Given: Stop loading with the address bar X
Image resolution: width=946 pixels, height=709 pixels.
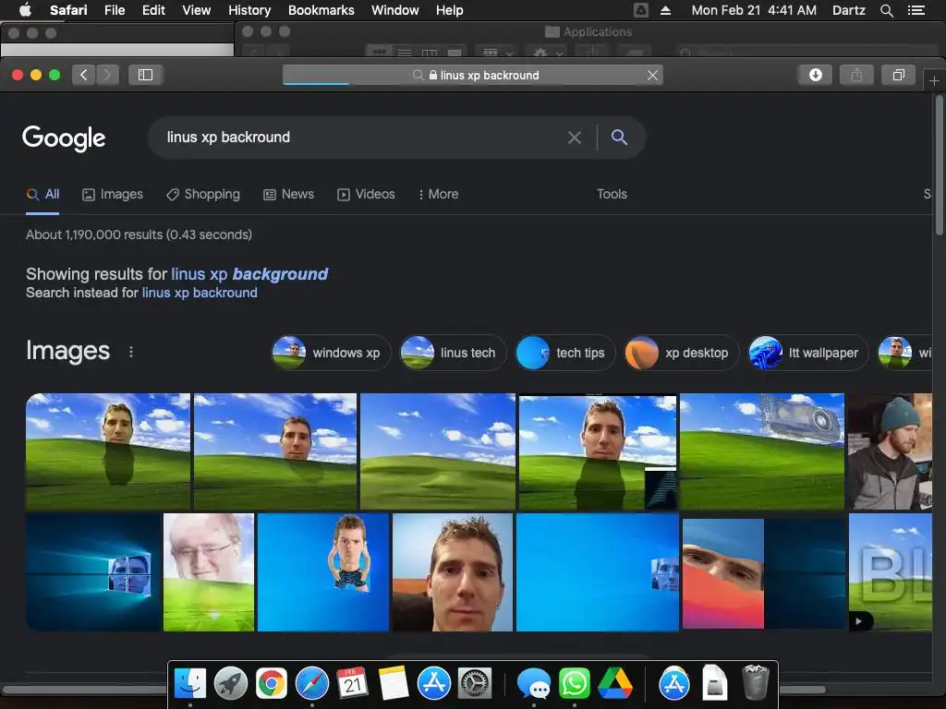Looking at the screenshot, I should click(652, 76).
